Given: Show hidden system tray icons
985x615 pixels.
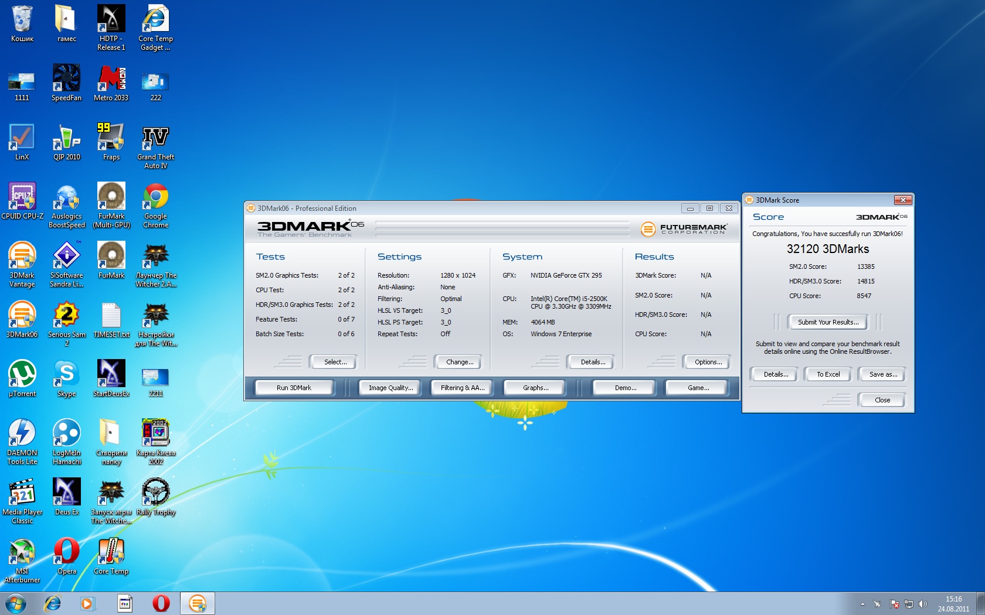Looking at the screenshot, I should pyautogui.click(x=862, y=604).
